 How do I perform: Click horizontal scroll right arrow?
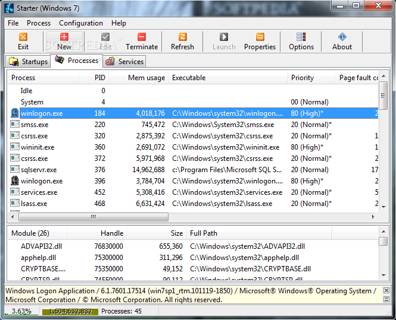pos(373,217)
